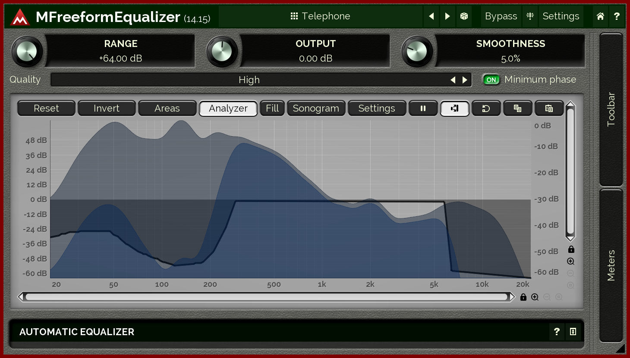
Task: Open Automatic Equalizer help question mark
Action: [x=557, y=332]
